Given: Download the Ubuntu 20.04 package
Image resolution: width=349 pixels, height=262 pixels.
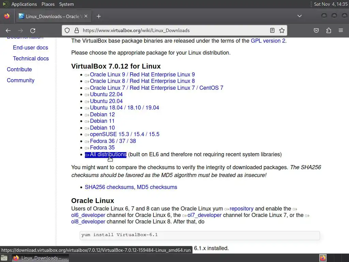Looking at the screenshot, I should (106, 101).
